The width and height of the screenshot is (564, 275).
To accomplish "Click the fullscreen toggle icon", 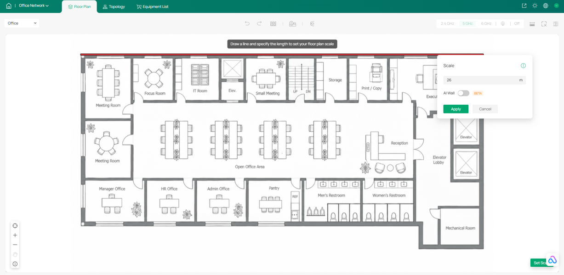I will [x=544, y=24].
